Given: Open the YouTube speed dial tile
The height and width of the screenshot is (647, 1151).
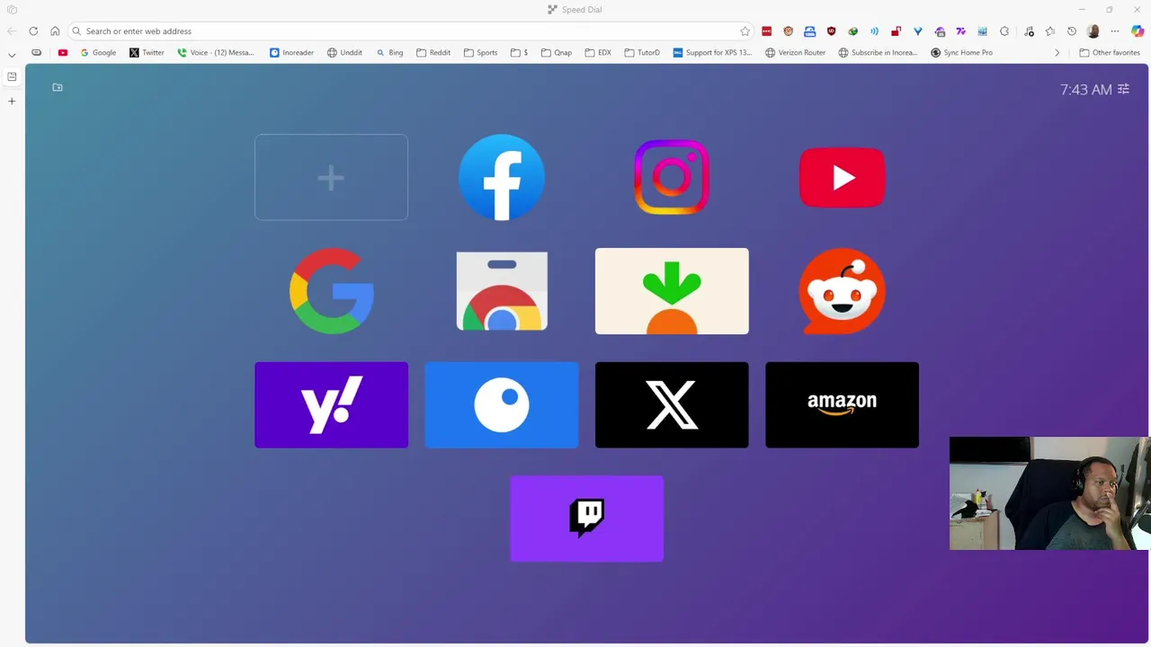Looking at the screenshot, I should [842, 177].
